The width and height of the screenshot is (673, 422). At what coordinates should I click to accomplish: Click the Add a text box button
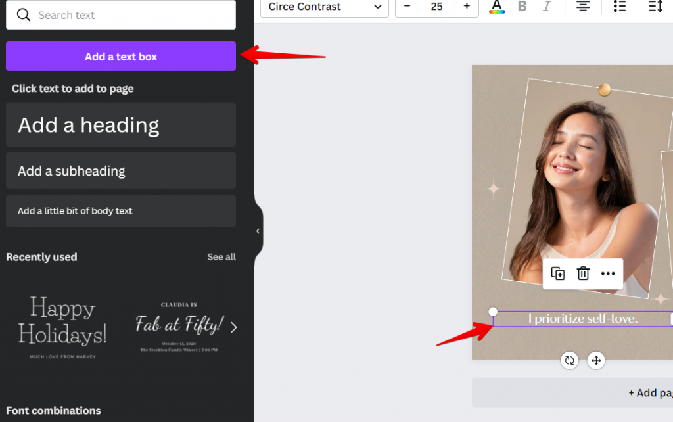coord(121,57)
